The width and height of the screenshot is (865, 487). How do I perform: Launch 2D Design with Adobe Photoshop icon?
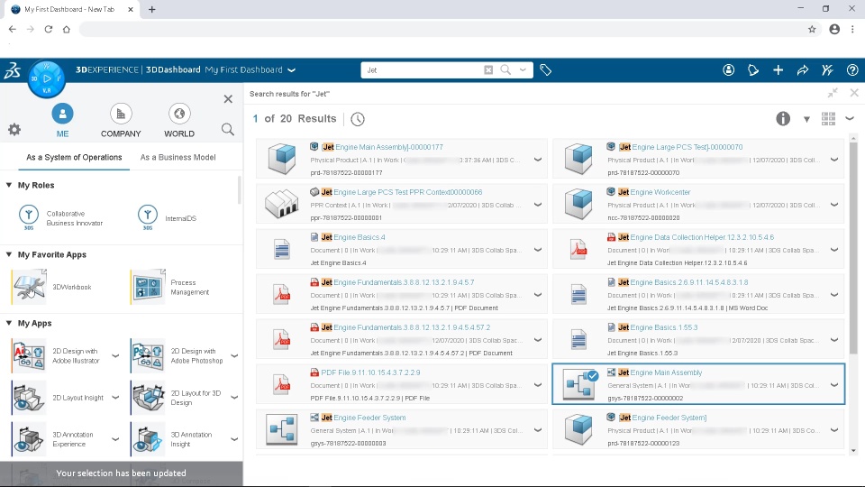coord(148,356)
